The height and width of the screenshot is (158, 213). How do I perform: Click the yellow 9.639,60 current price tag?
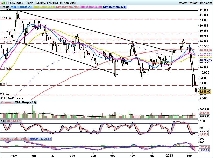(205, 91)
